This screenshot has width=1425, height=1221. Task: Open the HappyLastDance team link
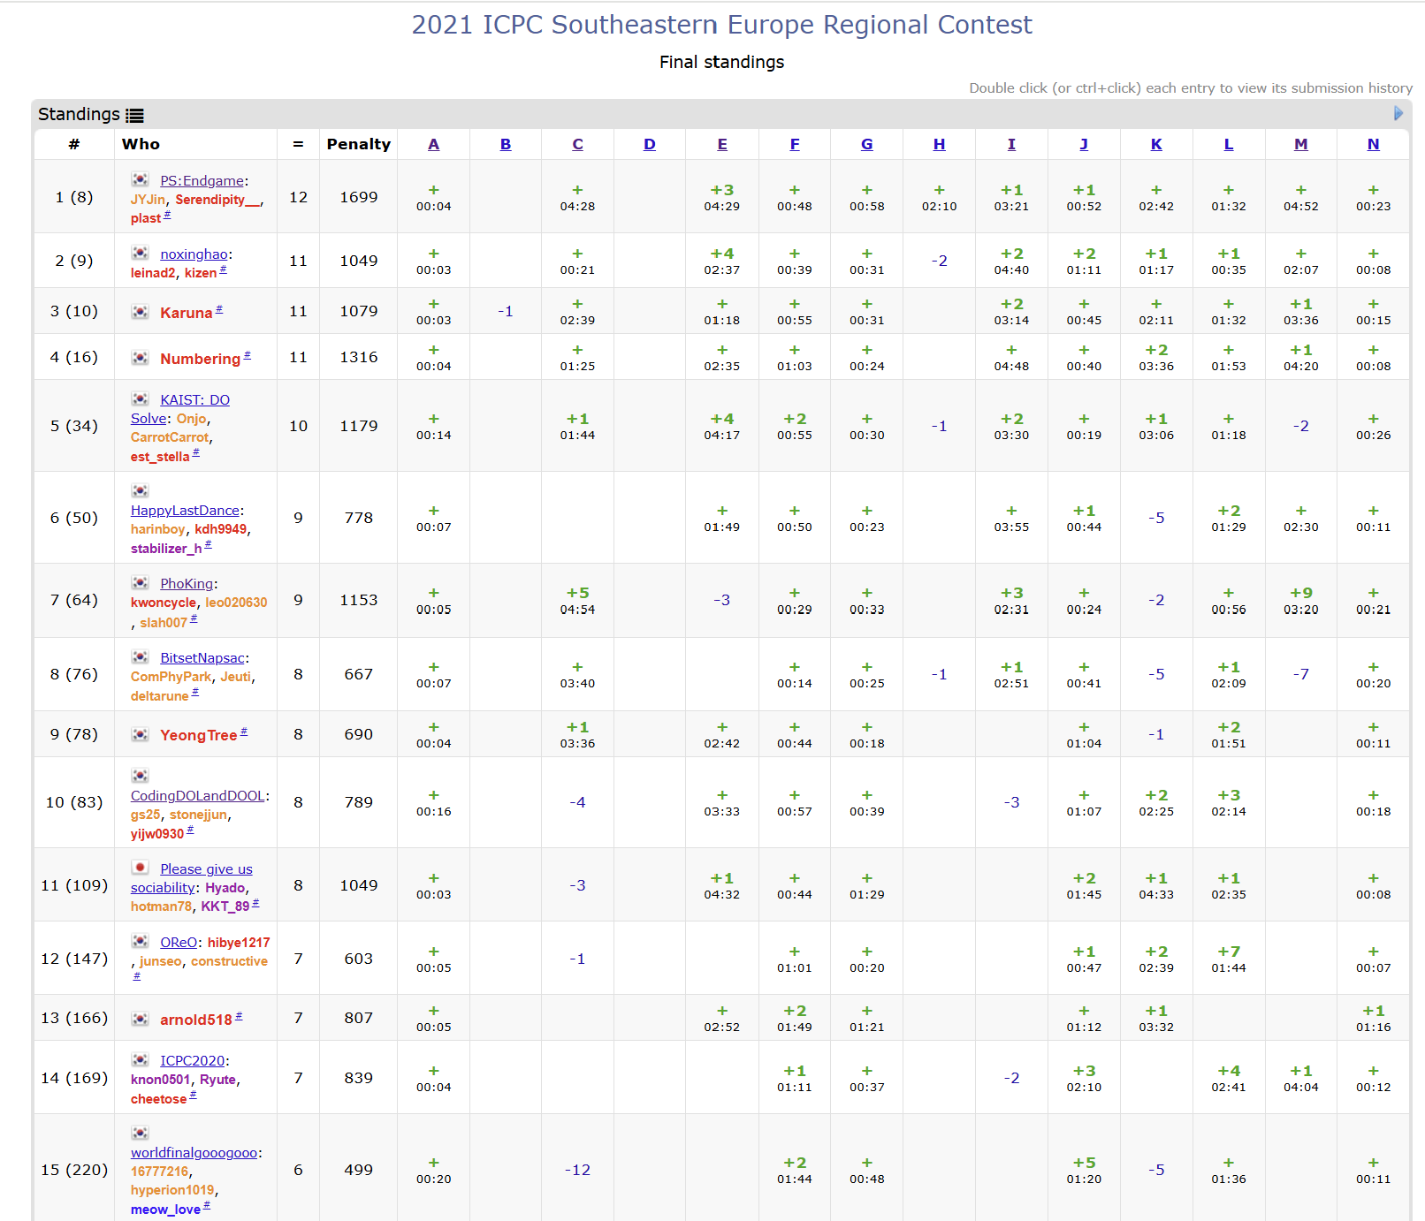coord(186,511)
